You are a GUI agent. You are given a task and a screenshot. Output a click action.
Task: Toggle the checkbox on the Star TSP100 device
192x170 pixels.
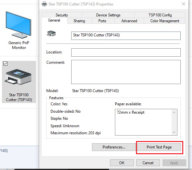6,63
